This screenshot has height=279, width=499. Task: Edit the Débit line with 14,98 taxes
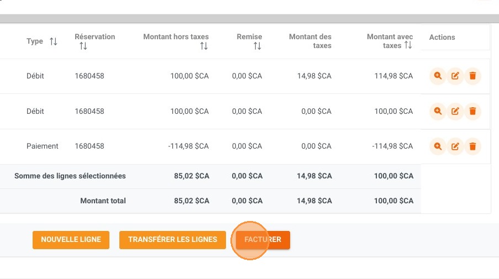pyautogui.click(x=455, y=76)
